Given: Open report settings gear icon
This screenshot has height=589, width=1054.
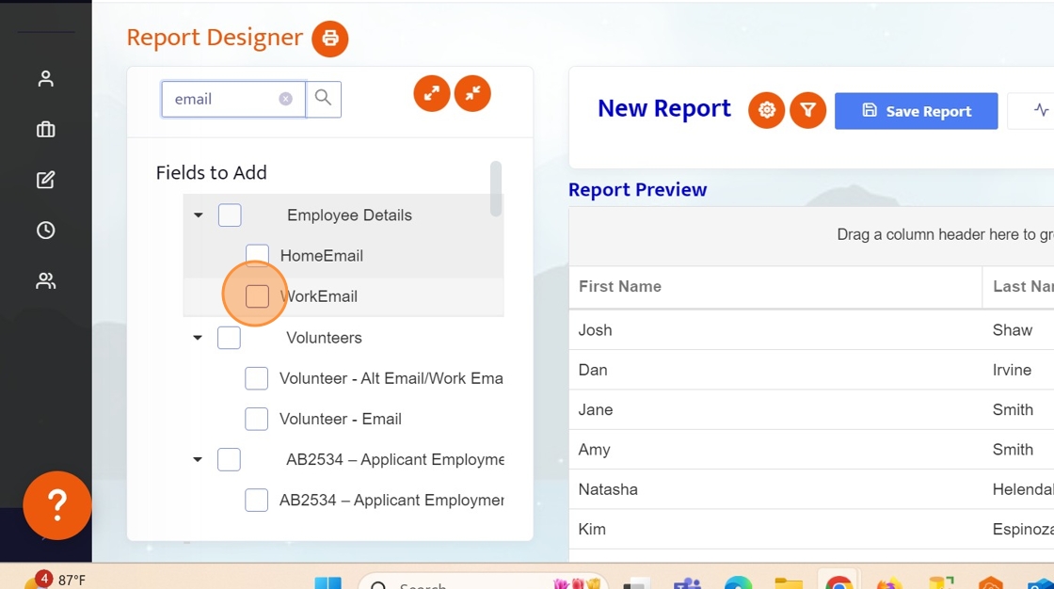Looking at the screenshot, I should [x=766, y=111].
